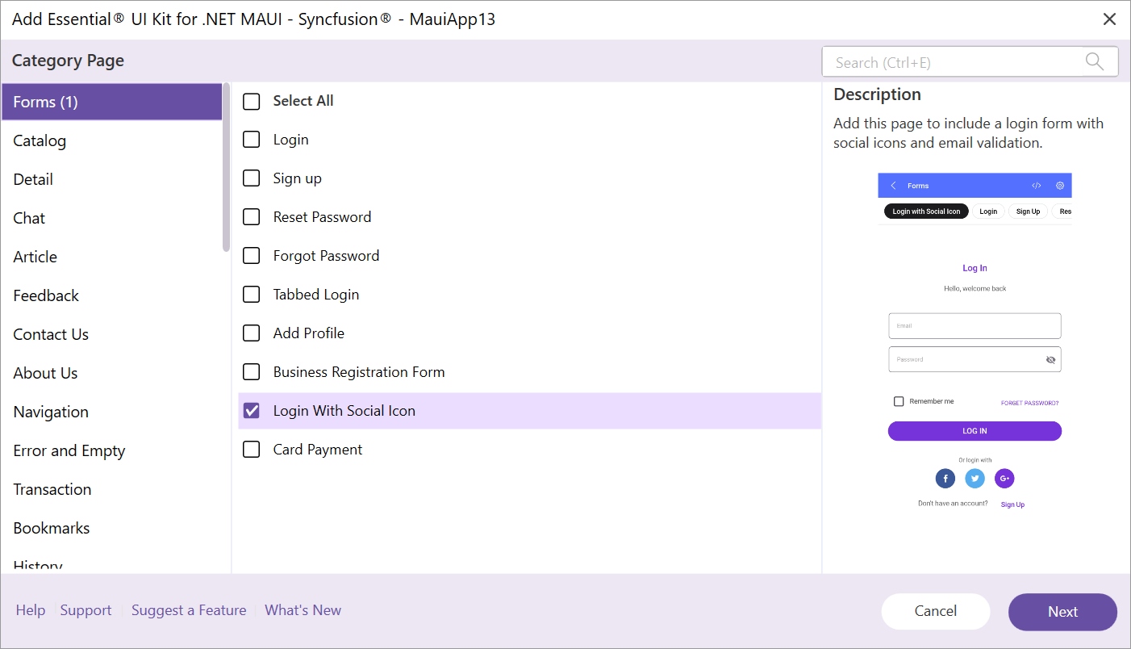Check the Add Profile checkbox

pos(252,333)
